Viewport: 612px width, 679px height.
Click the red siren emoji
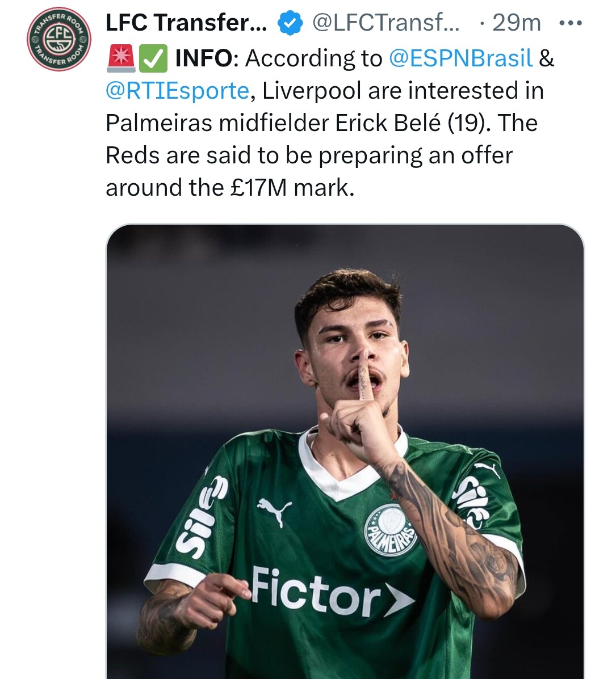tap(120, 58)
